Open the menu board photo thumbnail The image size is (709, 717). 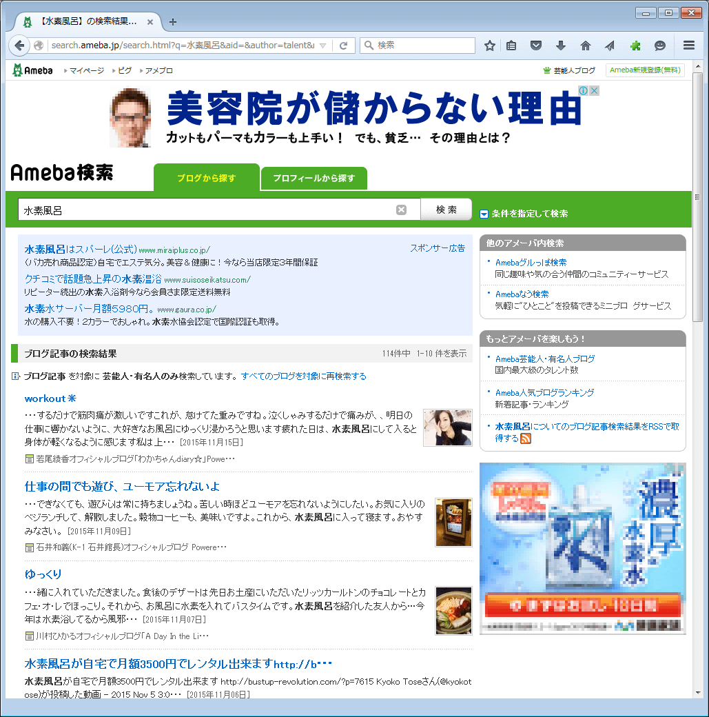pos(453,523)
